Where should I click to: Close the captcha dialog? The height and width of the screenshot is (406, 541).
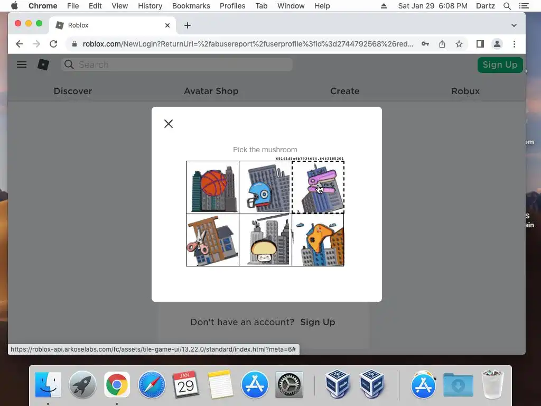coord(169,124)
